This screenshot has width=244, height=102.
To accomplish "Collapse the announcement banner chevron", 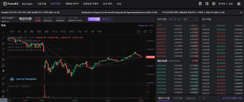I will 241,12.
